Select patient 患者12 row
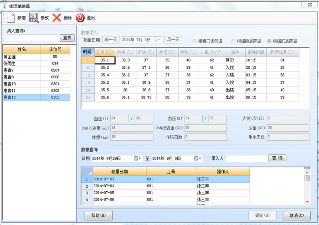319x225 pixels. (x=36, y=97)
